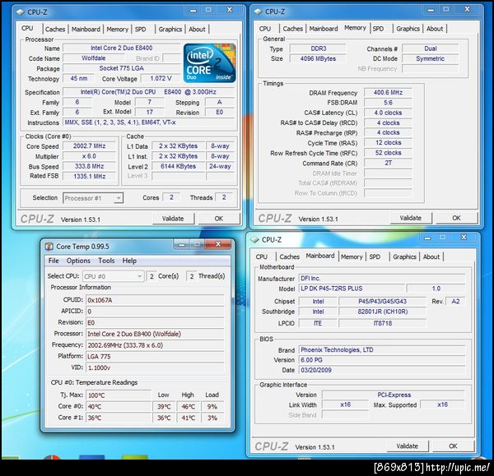
Task: Minimize the CPU-Z Mainboard window
Action: (427, 238)
